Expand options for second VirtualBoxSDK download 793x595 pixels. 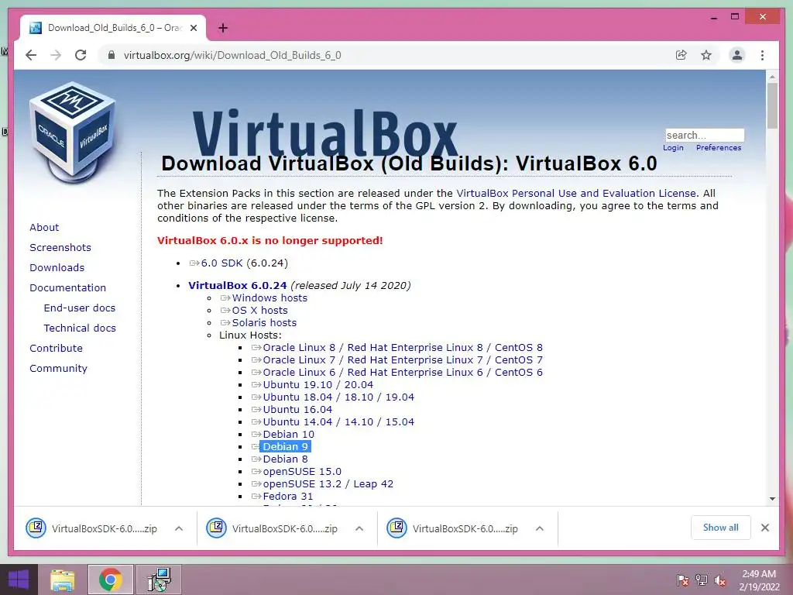point(359,528)
